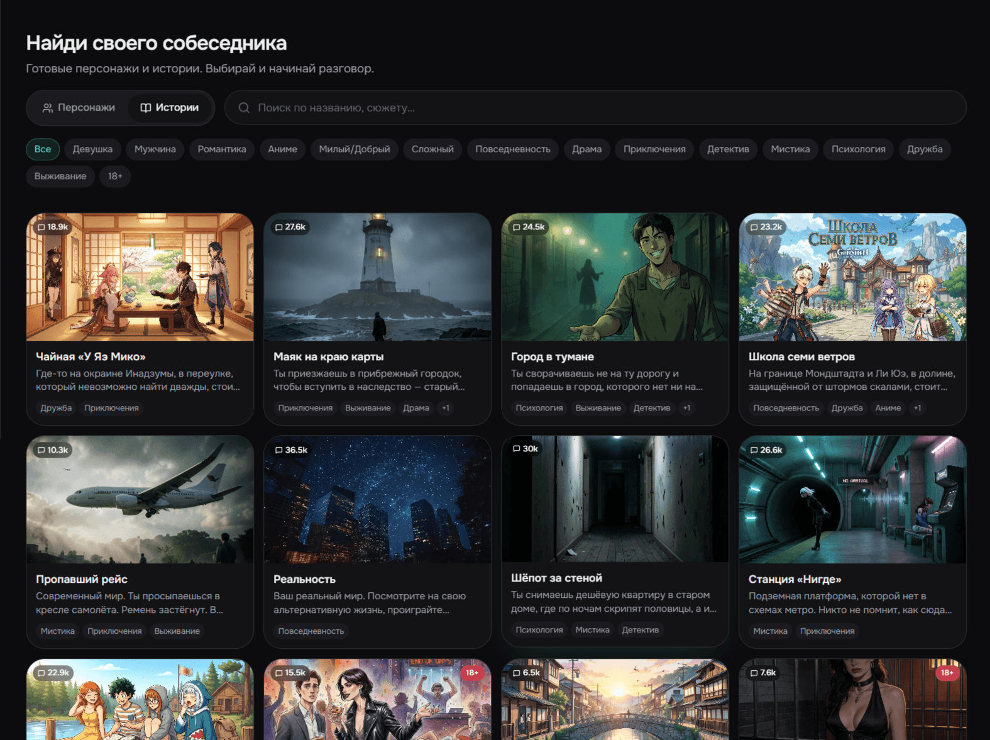The width and height of the screenshot is (990, 740).
Task: Click the 24.5k chat count badge
Action: pos(529,227)
